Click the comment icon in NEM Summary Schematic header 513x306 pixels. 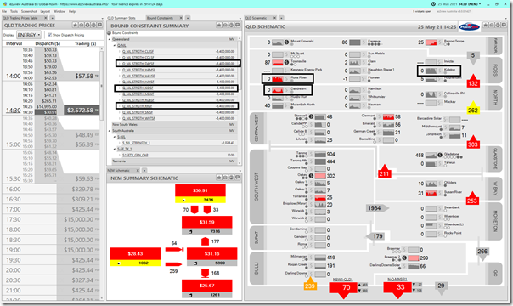[238, 178]
